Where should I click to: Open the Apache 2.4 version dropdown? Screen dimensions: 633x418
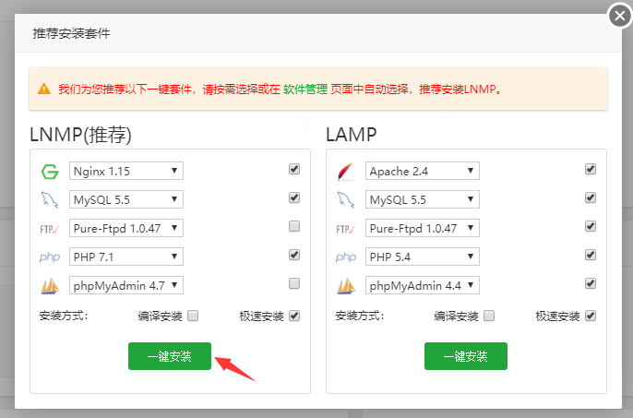(423, 171)
